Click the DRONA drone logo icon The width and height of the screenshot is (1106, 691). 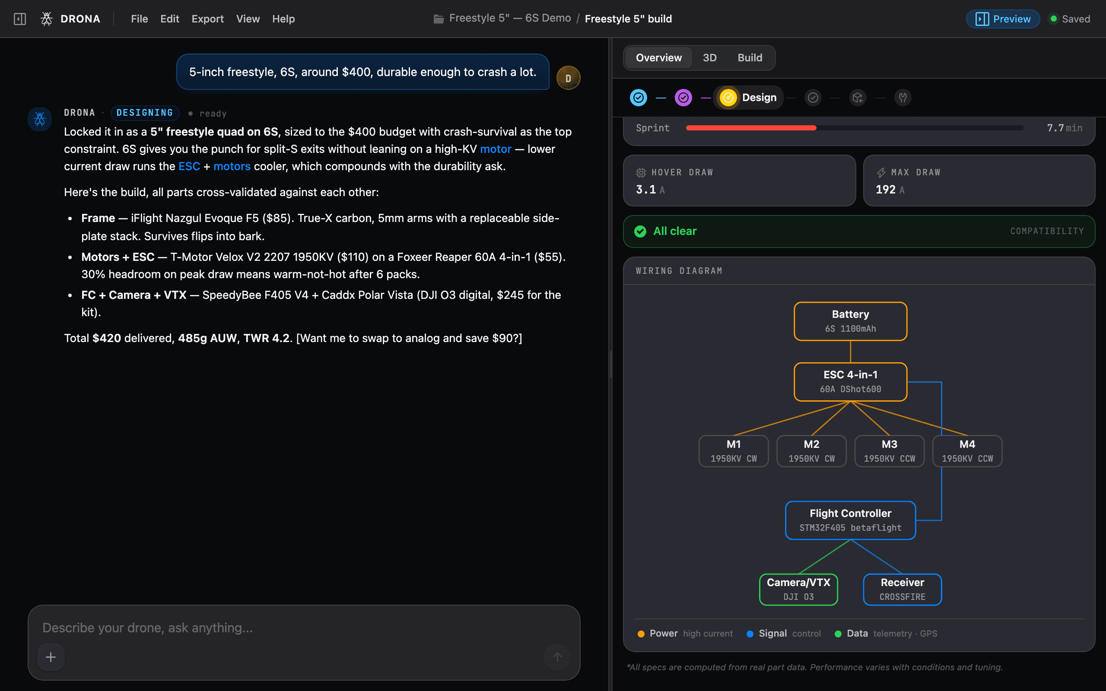(x=46, y=19)
